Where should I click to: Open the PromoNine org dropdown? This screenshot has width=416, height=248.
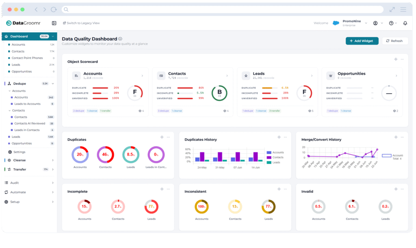[366, 23]
